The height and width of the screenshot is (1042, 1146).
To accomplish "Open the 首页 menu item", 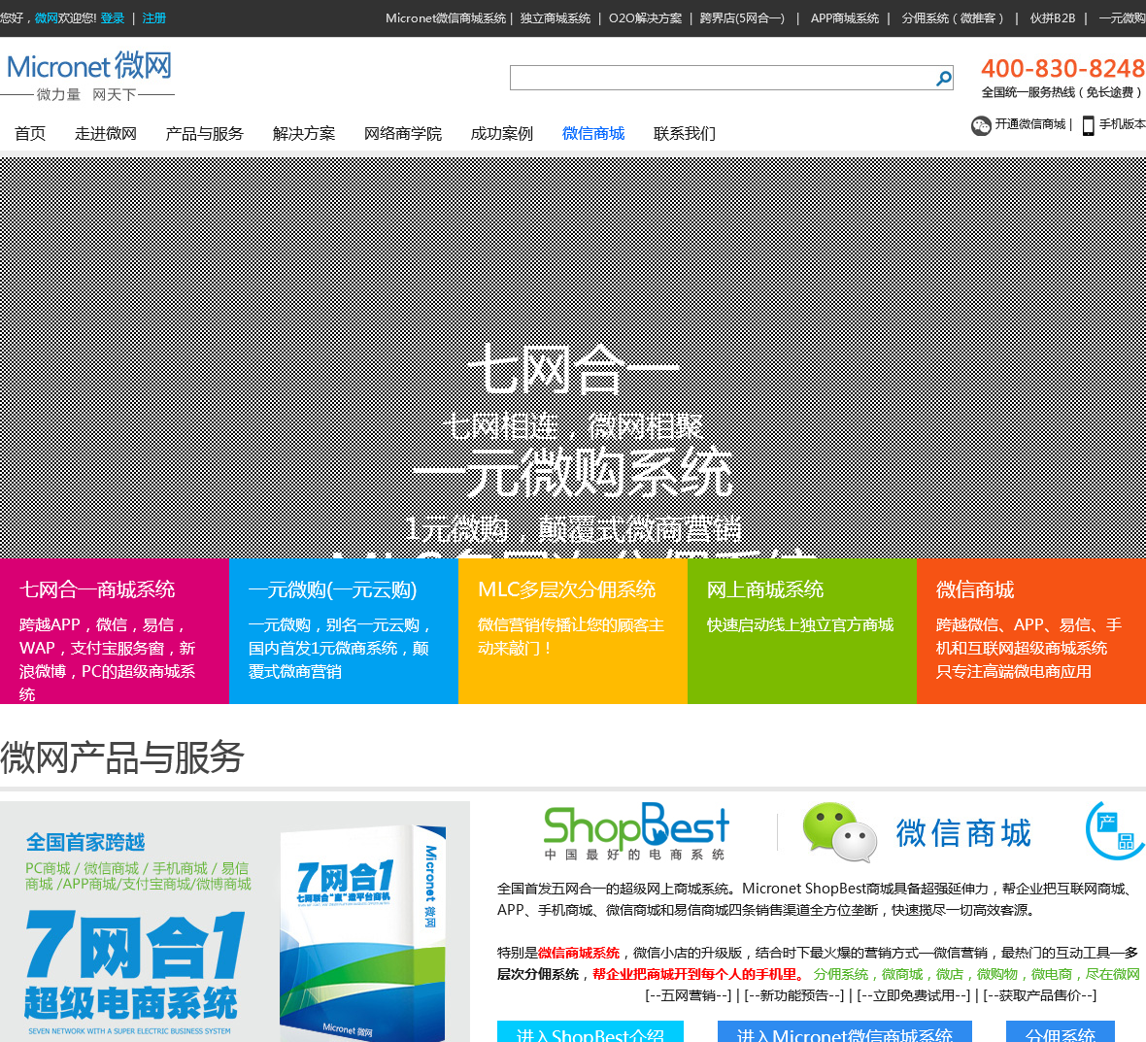I will click(x=30, y=133).
